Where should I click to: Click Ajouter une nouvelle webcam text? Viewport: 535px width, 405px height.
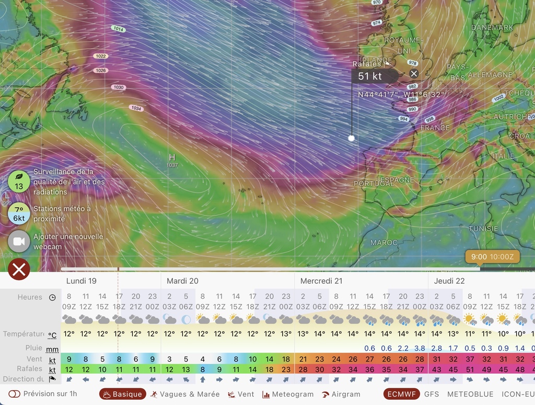coord(68,241)
